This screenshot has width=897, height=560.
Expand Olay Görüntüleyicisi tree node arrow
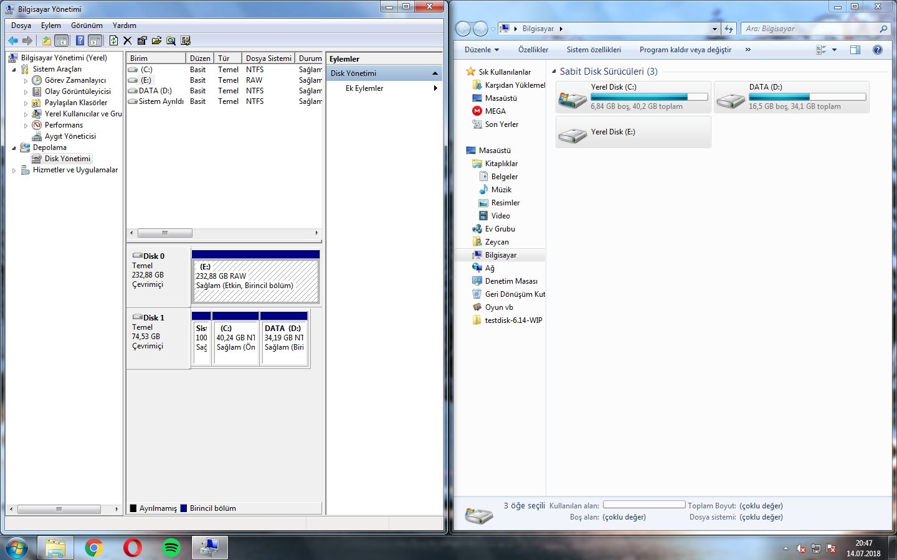pos(26,91)
